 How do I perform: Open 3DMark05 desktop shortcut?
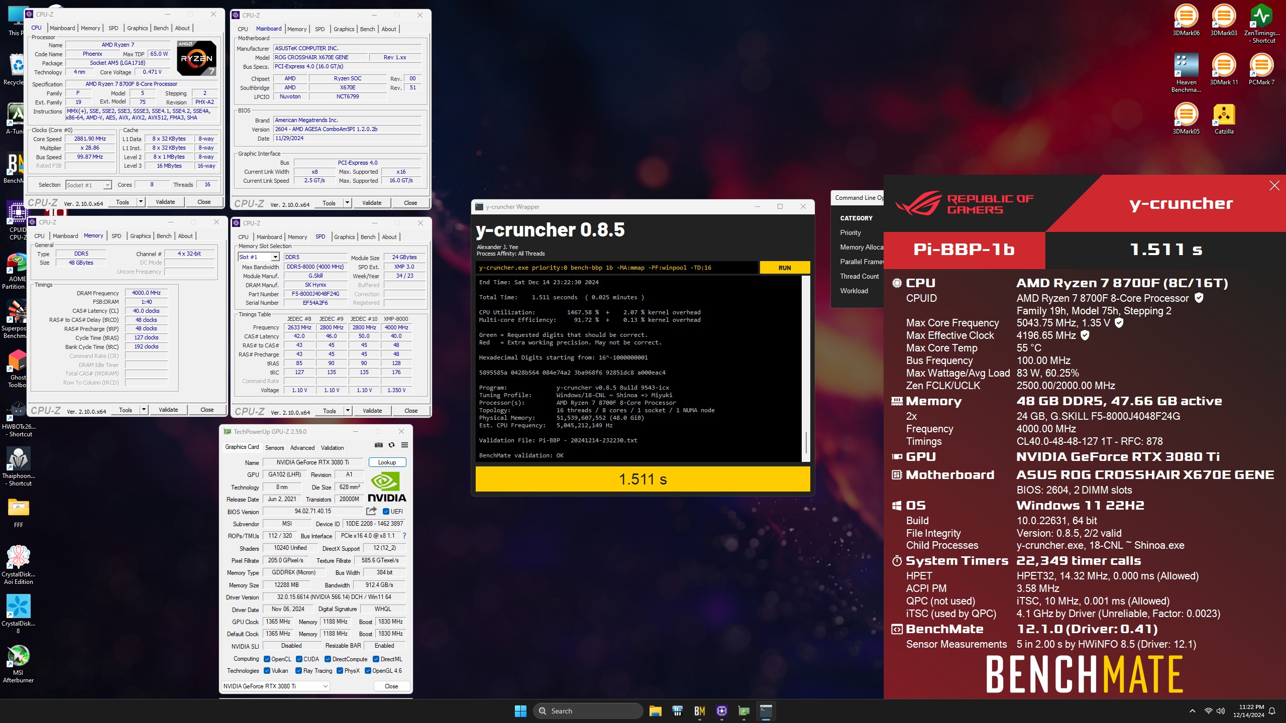(1186, 118)
